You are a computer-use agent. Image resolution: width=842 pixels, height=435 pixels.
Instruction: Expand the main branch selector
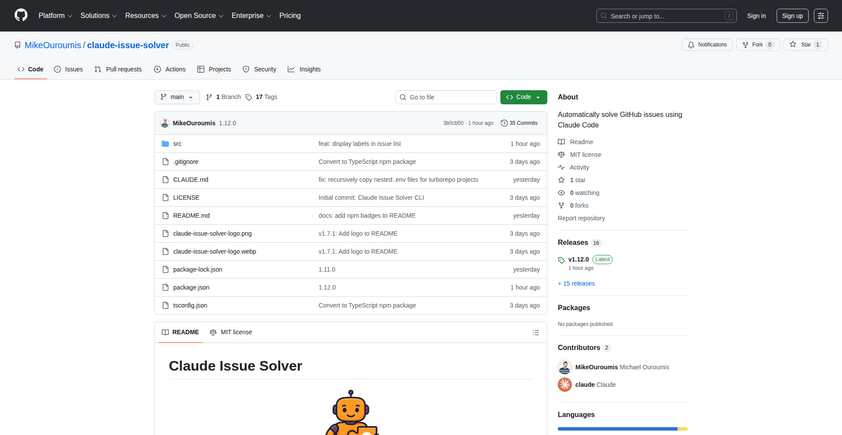pos(177,97)
